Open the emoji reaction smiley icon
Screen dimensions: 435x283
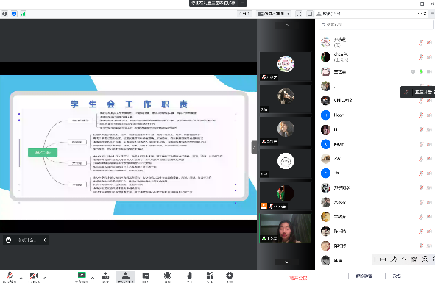click(x=8, y=240)
